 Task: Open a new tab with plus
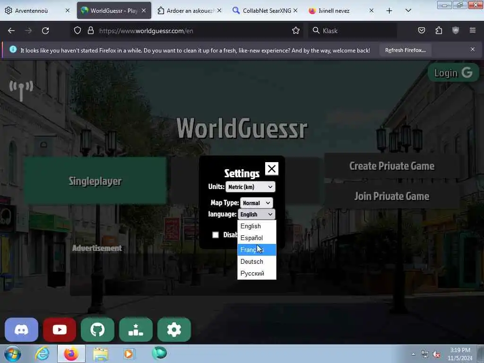click(389, 11)
